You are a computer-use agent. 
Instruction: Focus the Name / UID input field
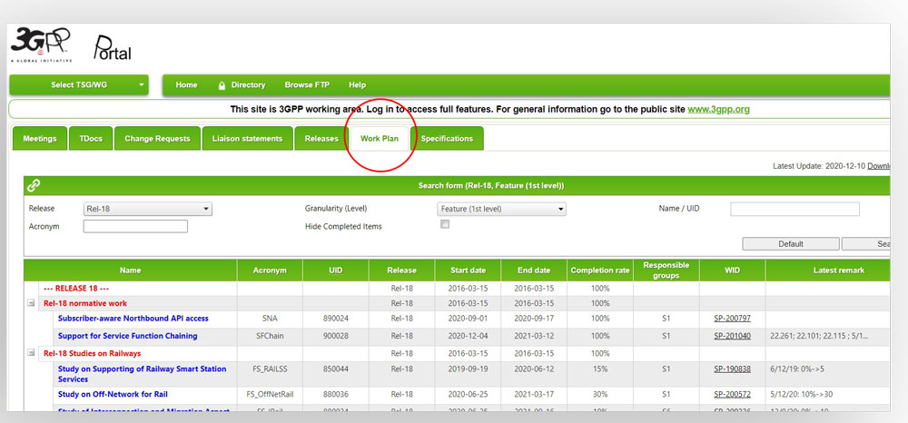[x=794, y=209]
